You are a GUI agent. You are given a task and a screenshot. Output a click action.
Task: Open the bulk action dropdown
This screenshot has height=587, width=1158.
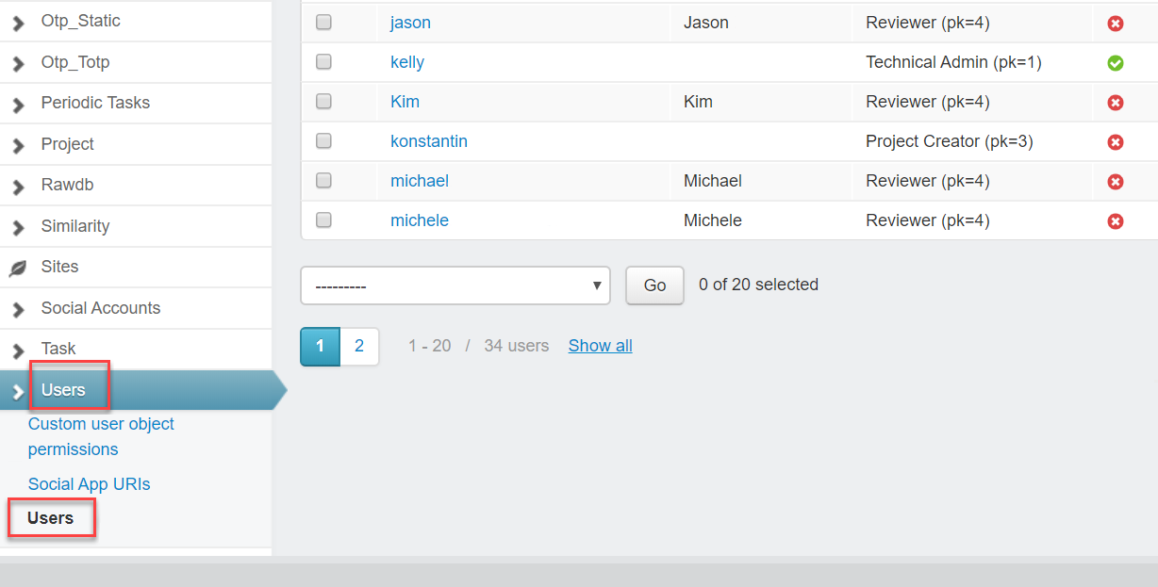tap(455, 285)
